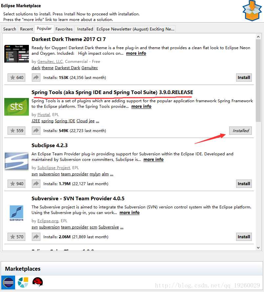Star the Spring Tools entry (559)
Viewport: 264px width, 292px height.
point(16,131)
